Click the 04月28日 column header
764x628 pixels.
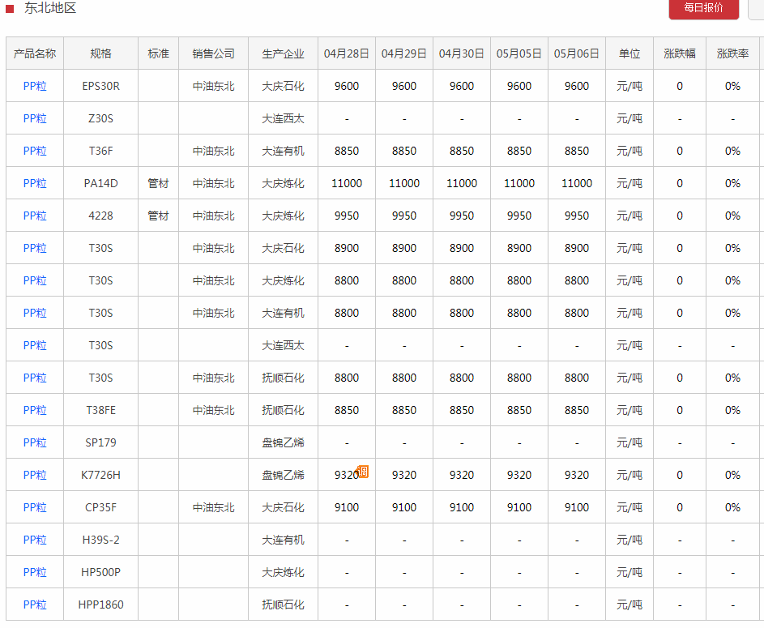pyautogui.click(x=347, y=53)
